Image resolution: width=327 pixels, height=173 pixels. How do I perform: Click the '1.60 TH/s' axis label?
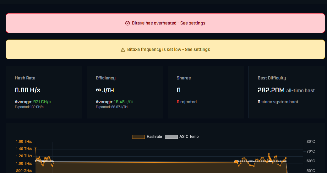pos(24,142)
